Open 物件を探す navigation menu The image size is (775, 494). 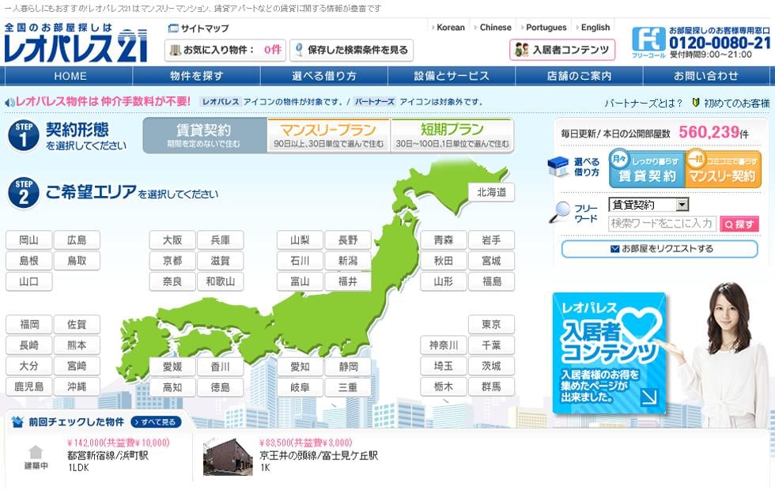197,77
